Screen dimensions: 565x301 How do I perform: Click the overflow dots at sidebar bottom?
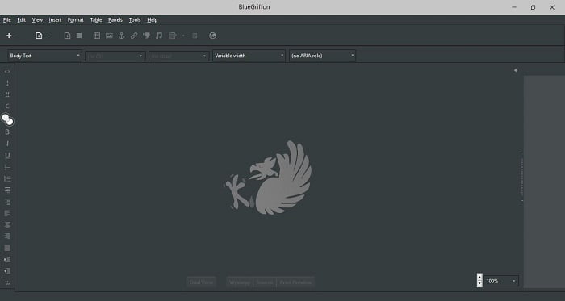7,282
